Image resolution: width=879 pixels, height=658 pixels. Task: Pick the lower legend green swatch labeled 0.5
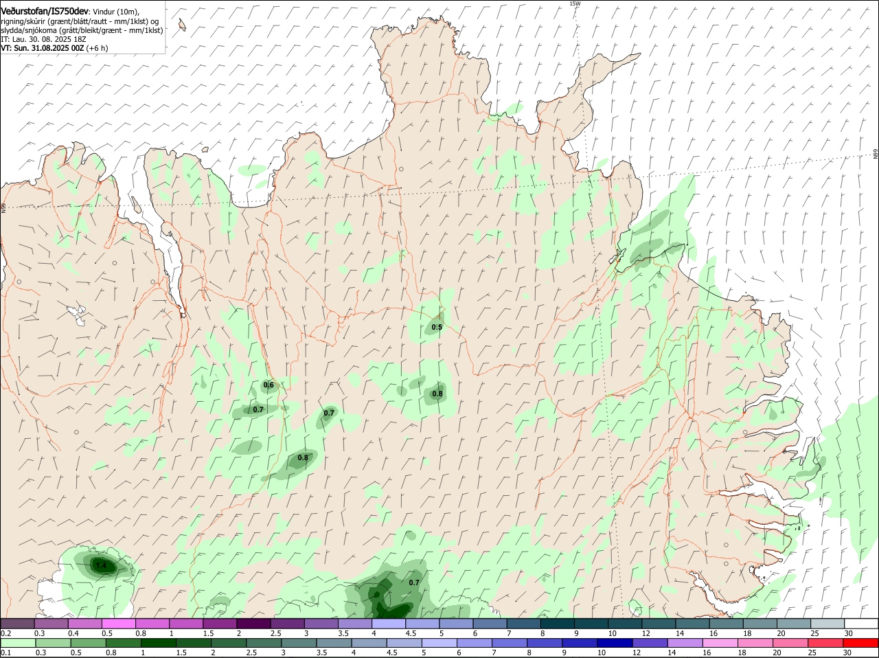pos(89,643)
